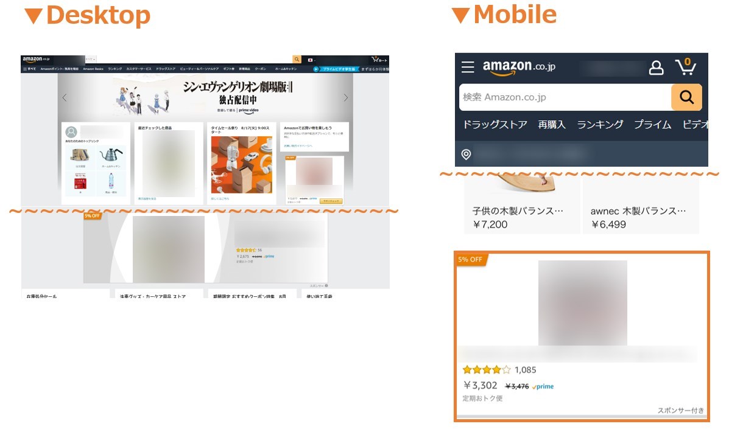Select ランキング in mobile nav bar
The width and height of the screenshot is (729, 435).
600,125
